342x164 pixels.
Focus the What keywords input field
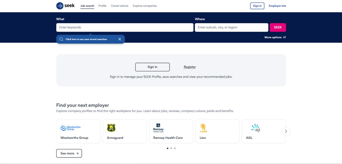(125, 27)
